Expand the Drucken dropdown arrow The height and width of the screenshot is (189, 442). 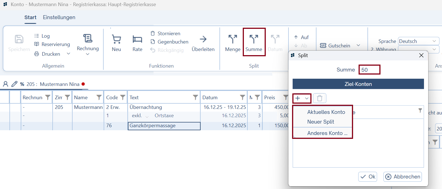pyautogui.click(x=68, y=54)
